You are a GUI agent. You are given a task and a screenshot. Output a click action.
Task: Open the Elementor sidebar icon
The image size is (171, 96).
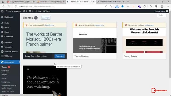[x=2, y=42]
